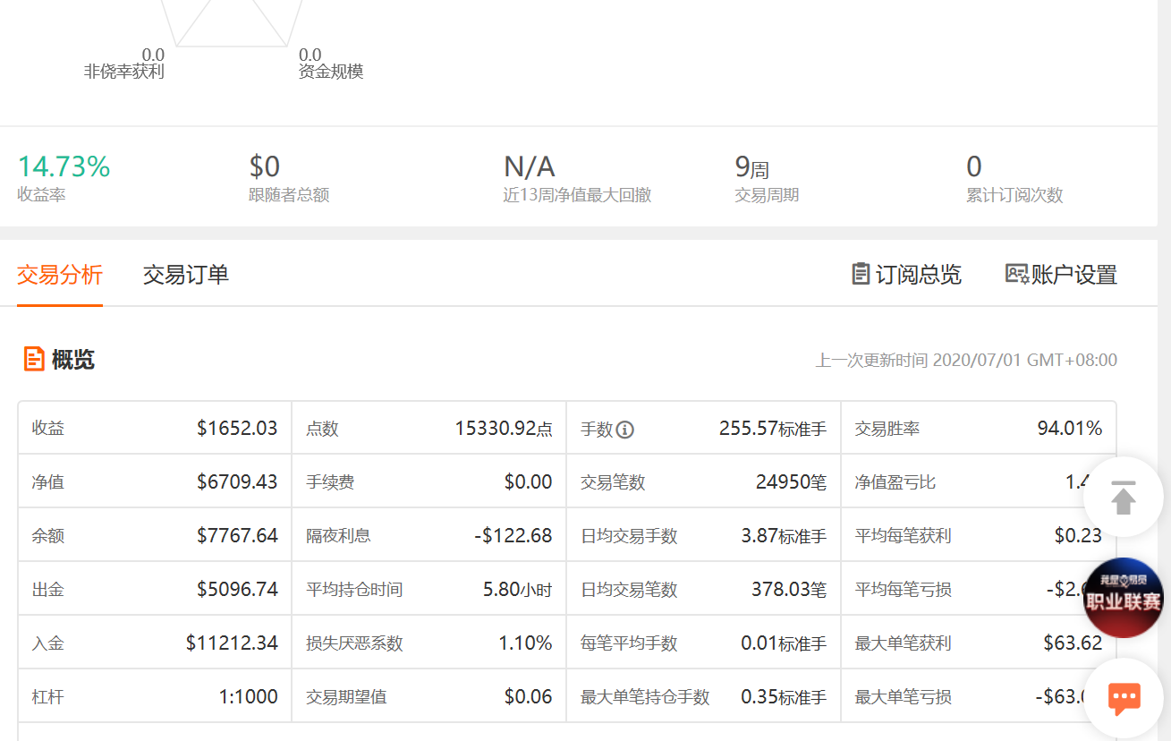Click the 14.73% 收益率 value
Viewport: 1171px width, 741px height.
64,166
